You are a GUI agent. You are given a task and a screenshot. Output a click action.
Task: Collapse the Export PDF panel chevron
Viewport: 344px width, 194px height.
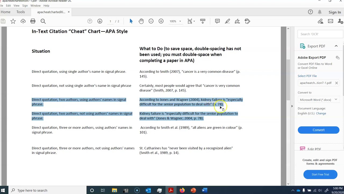336,46
